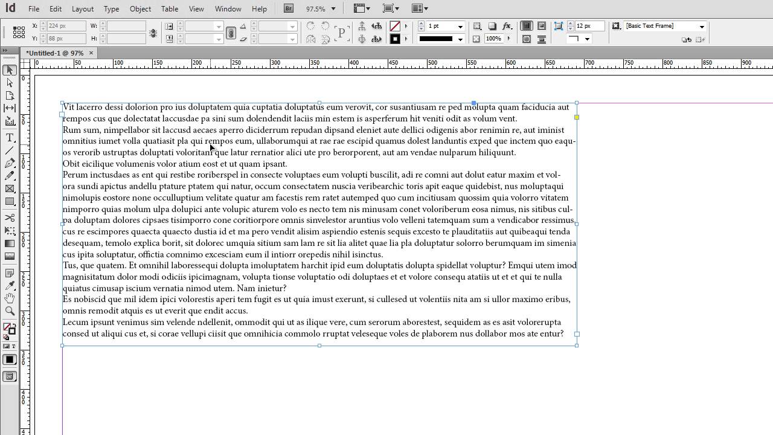This screenshot has width=773, height=435.
Task: Click the Rotate 90° counter-clockwise icon
Action: pos(325,26)
